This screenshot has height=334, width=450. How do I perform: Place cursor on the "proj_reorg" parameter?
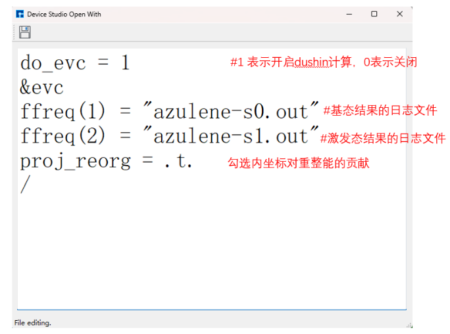pyautogui.click(x=75, y=161)
